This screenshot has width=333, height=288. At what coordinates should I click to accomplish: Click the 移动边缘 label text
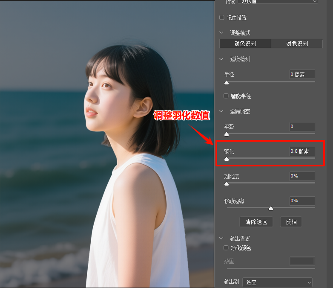tap(234, 201)
